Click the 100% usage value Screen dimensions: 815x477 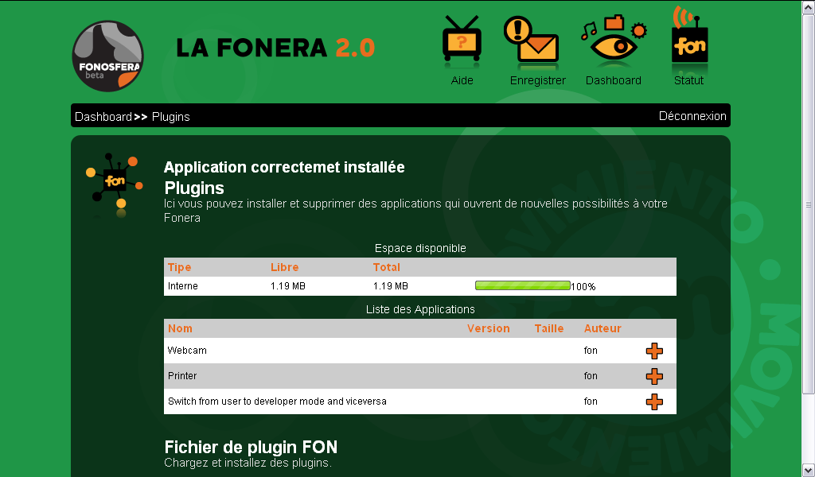click(x=583, y=286)
